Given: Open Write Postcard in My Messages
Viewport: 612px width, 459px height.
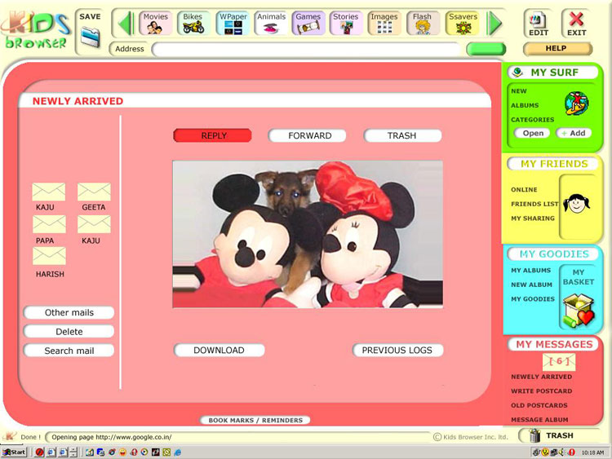Looking at the screenshot, I should coord(541,391).
